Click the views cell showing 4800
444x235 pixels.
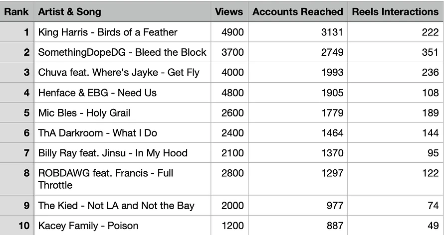tap(229, 93)
